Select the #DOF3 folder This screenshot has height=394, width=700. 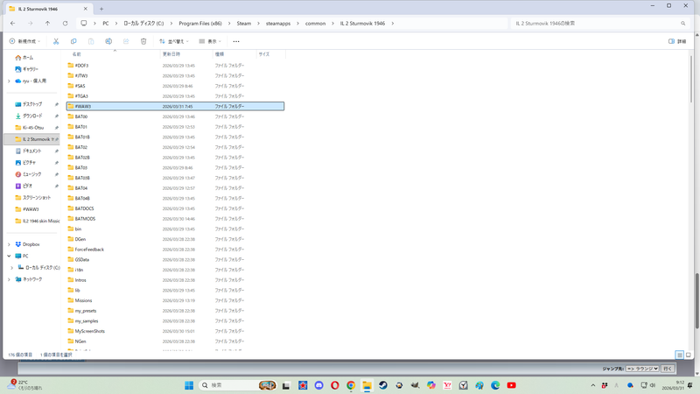pyautogui.click(x=175, y=65)
